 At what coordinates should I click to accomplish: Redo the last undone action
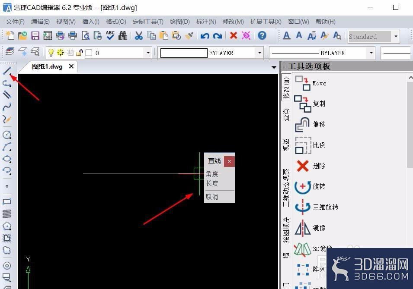pyautogui.click(x=218, y=35)
